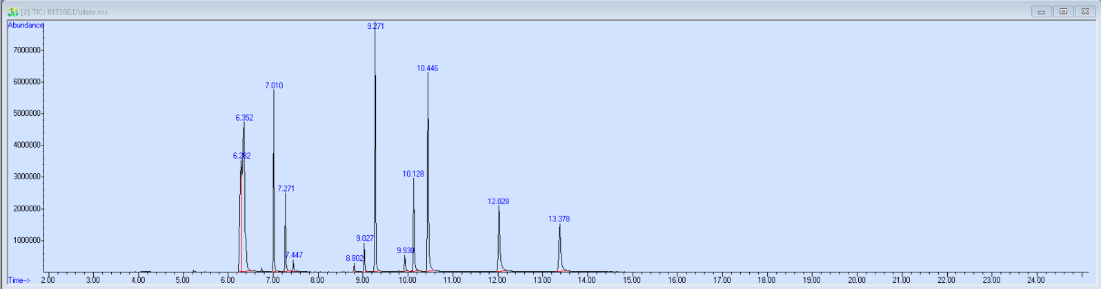Click the peak labeled 12.028
This screenshot has width=1101, height=289.
[x=498, y=201]
